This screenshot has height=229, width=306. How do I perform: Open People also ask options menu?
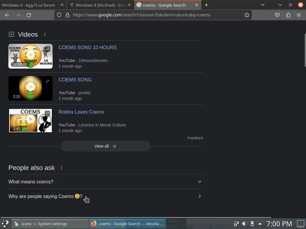[62, 168]
